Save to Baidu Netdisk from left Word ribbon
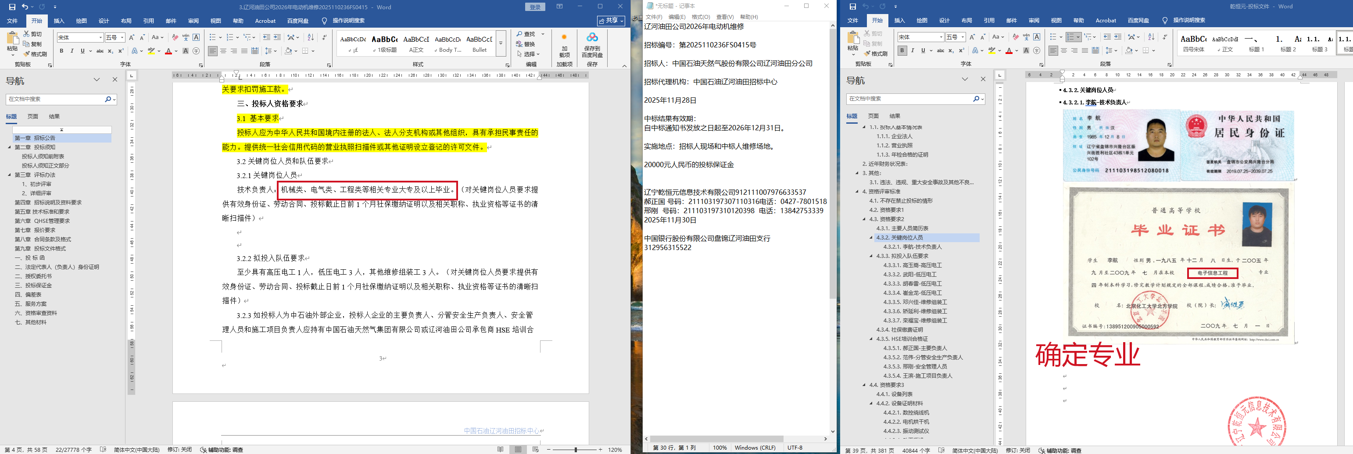 coord(592,45)
